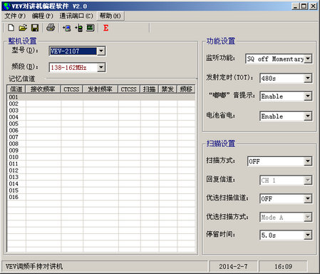Minimize the VEV programming window
320x274 pixels.
(295, 6)
